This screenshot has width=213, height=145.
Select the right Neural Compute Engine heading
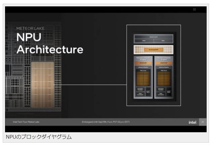click(x=164, y=58)
